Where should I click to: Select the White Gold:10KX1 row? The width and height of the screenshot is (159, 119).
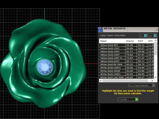pos(127,68)
